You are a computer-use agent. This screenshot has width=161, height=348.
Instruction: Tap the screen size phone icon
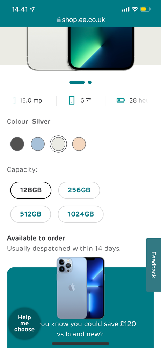[72, 100]
